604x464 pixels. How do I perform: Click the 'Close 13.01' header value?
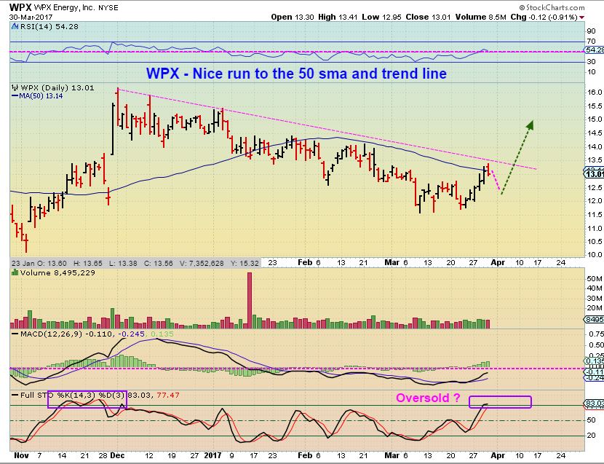428,17
